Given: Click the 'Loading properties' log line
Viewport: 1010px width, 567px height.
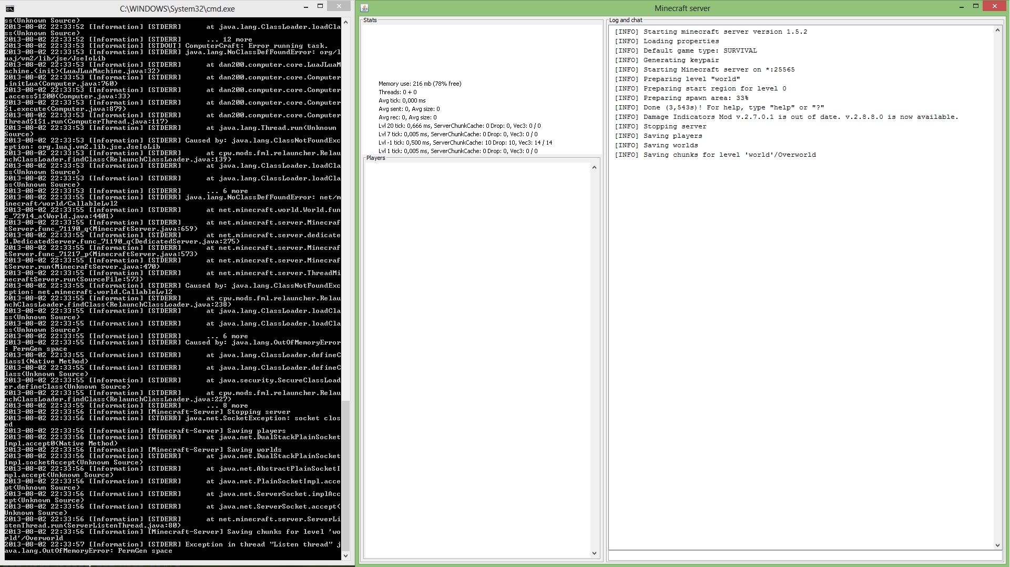Looking at the screenshot, I should click(x=667, y=42).
